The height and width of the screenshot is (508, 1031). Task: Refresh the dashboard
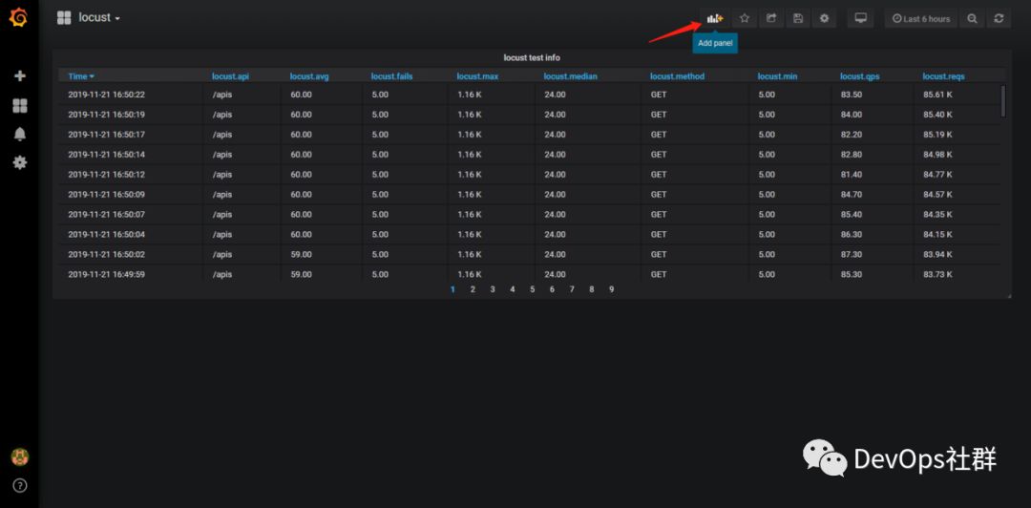point(999,18)
